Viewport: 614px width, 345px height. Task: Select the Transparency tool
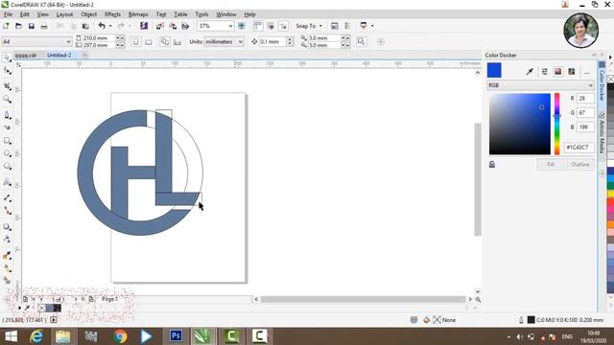pyautogui.click(x=7, y=240)
